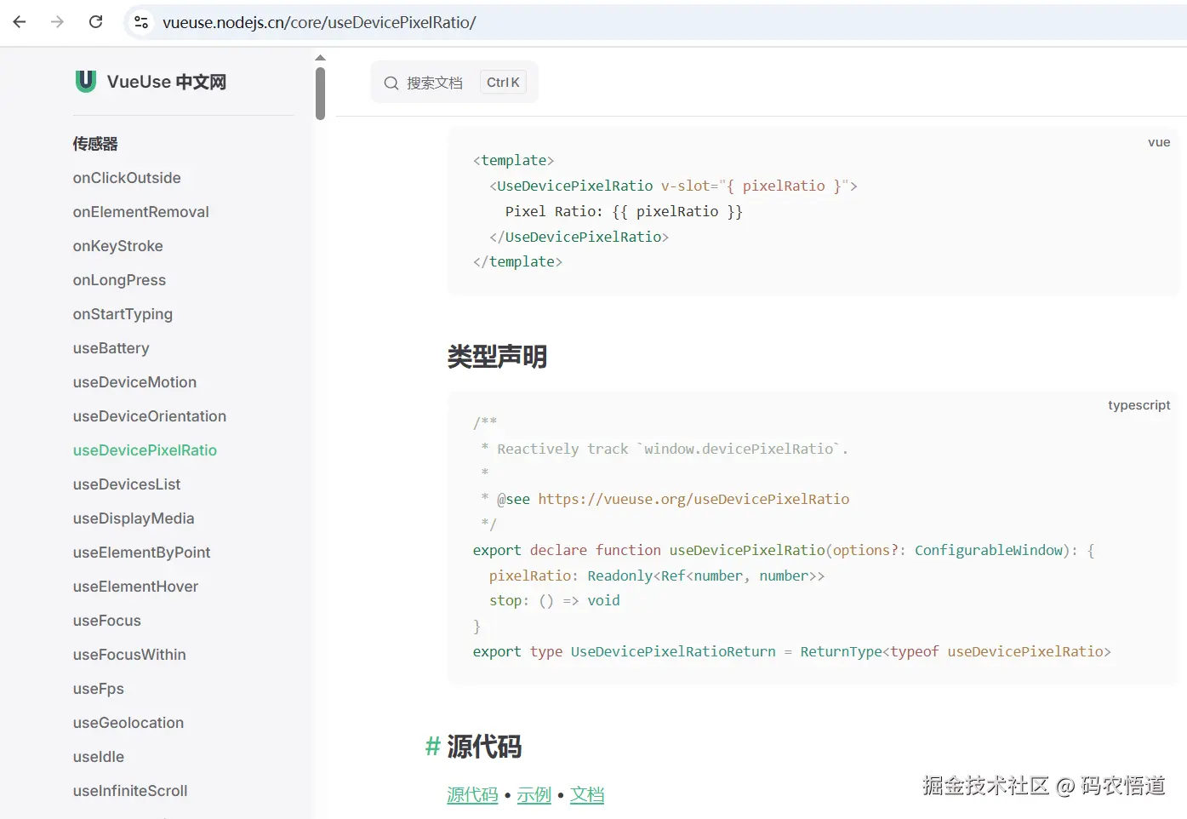Click the Ctrl K shortcut badge
The width and height of the screenshot is (1187, 819).
tap(503, 82)
